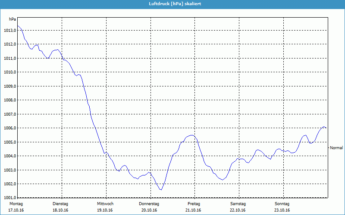Click the 1007,0 axis value
The width and height of the screenshot is (345, 215).
[9, 114]
